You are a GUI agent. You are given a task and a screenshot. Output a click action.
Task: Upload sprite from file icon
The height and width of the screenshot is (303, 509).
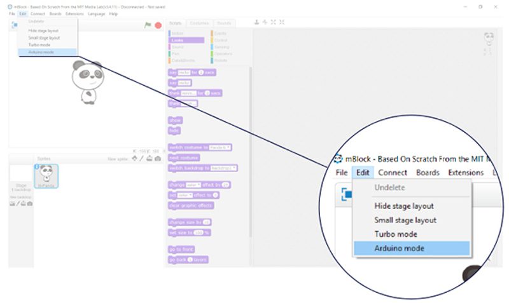click(150, 158)
